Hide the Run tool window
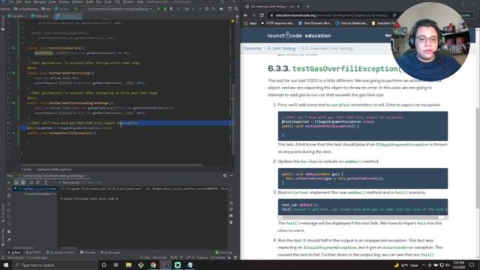480x270 pixels. (231, 175)
